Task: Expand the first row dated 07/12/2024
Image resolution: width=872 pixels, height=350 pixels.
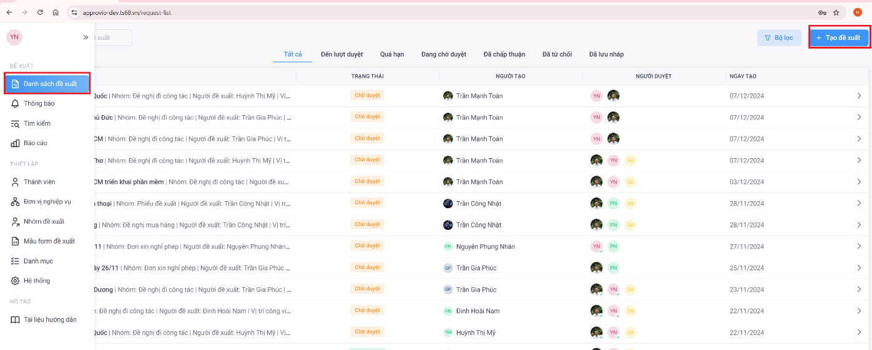Action: 859,96
